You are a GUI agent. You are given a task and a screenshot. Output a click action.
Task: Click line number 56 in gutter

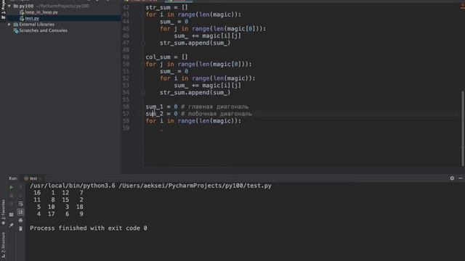coord(126,107)
